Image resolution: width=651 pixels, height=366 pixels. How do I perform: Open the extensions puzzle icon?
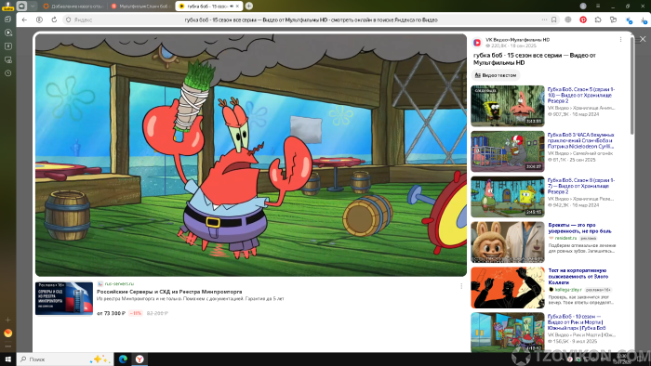tap(598, 20)
